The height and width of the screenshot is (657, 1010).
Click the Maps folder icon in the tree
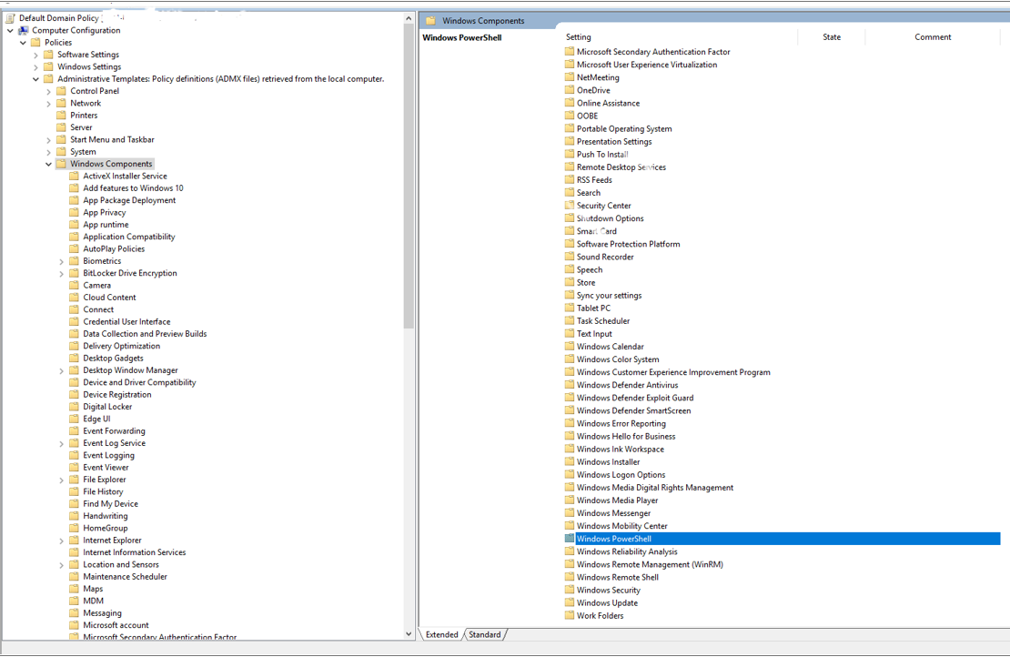coord(74,589)
